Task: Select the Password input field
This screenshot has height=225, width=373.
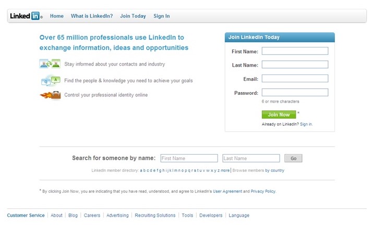Action: point(295,93)
